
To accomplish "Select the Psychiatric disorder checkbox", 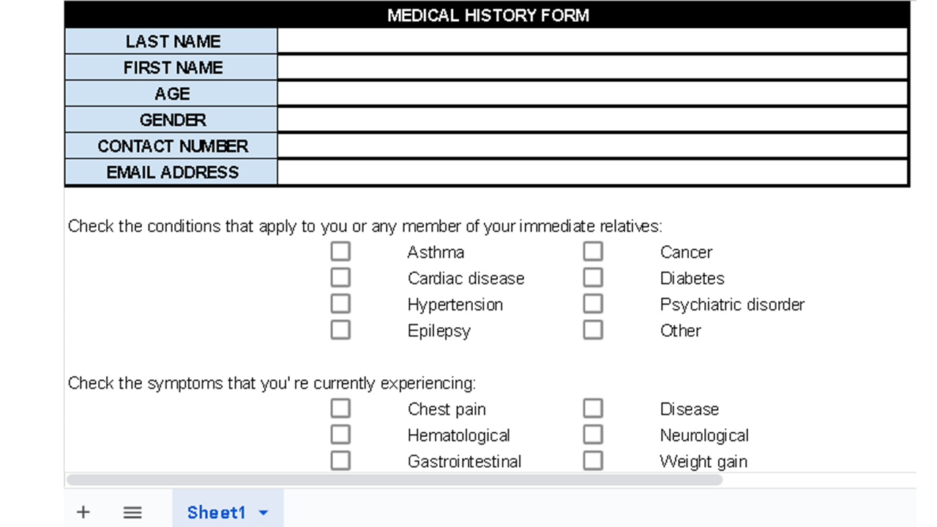I will pyautogui.click(x=593, y=304).
